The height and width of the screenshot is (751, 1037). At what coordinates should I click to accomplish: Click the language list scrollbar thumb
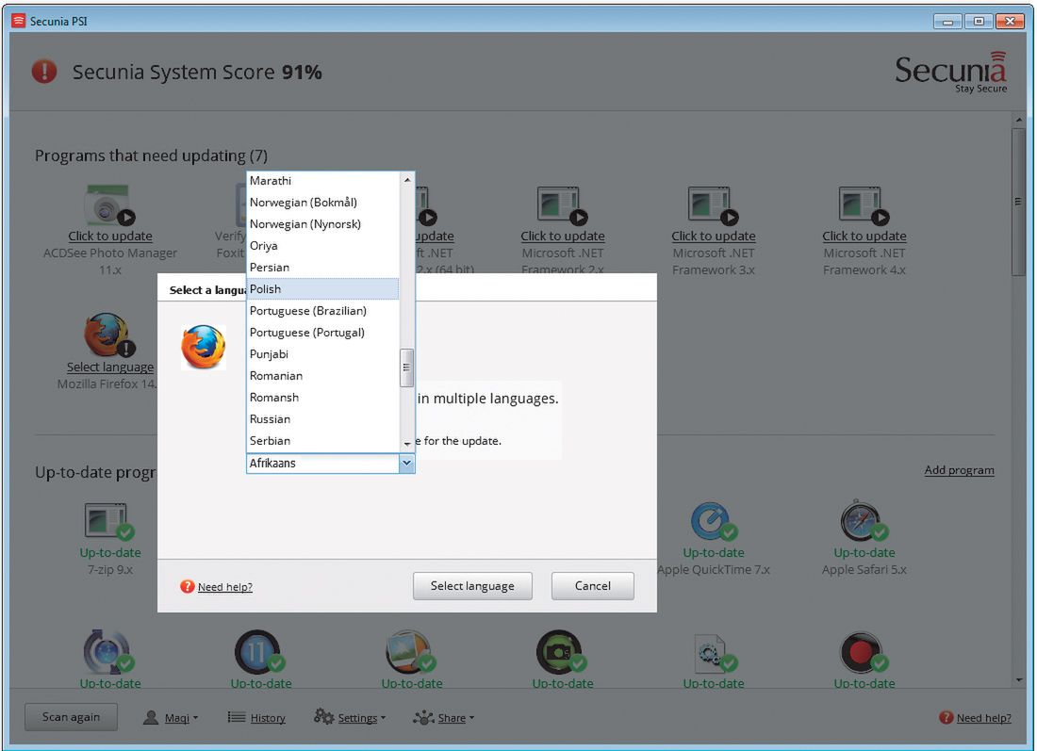[x=406, y=367]
